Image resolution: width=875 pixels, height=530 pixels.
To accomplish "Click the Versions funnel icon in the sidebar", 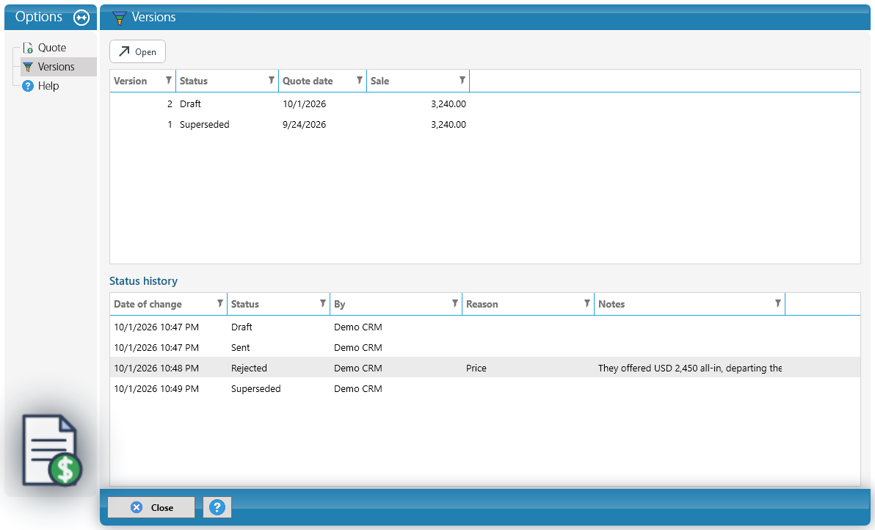I will [x=28, y=67].
